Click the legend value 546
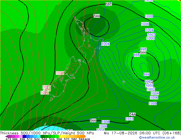 point(52,139)
